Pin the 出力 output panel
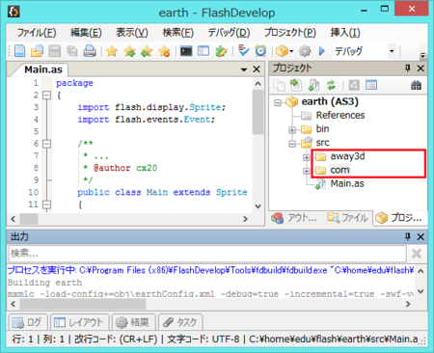434x353 pixels. (408, 236)
